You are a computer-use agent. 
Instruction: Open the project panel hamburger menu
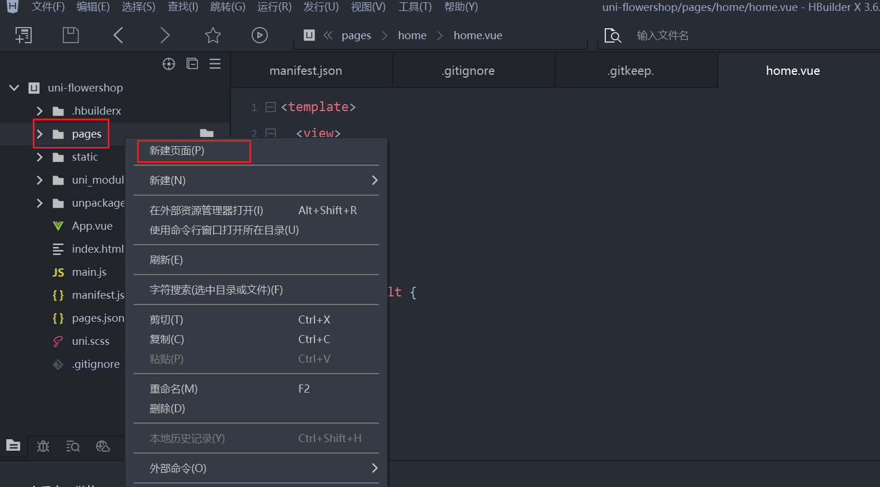[x=215, y=64]
